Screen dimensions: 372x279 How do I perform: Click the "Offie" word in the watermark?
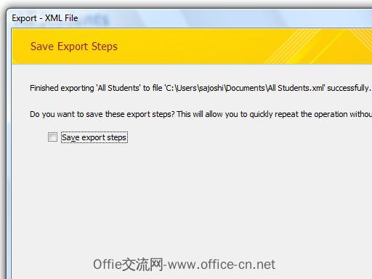point(107,264)
